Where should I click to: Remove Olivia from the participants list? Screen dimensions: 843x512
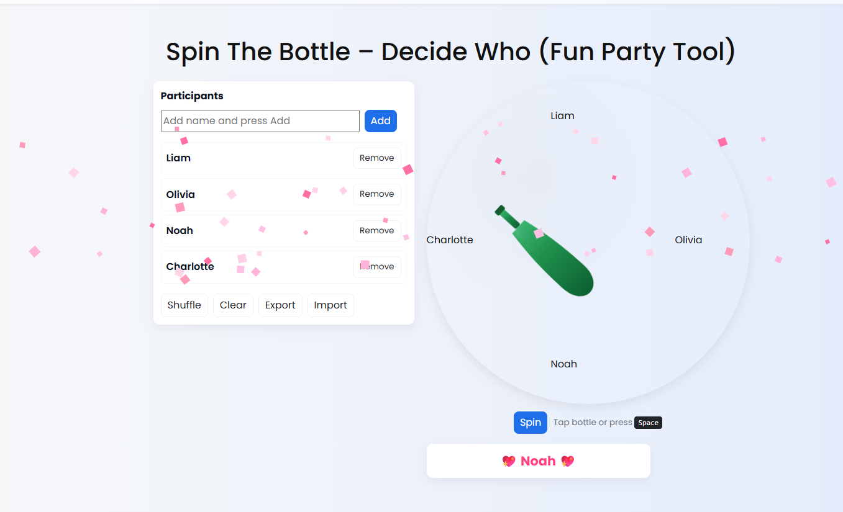point(376,194)
